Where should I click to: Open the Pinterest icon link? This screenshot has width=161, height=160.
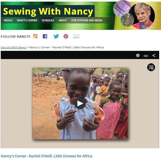(66, 36)
